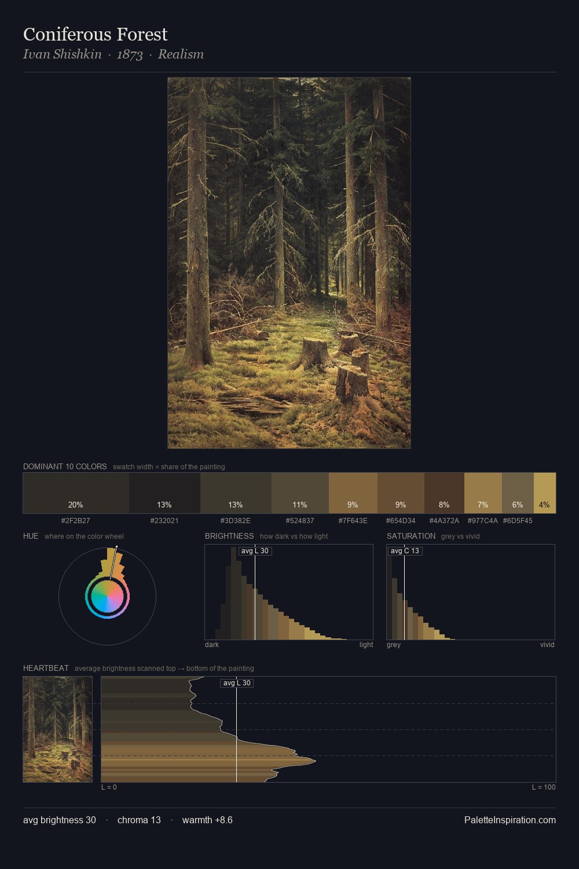Click 'warmth +8.6' in footer
The height and width of the screenshot is (869, 579).
click(x=207, y=820)
